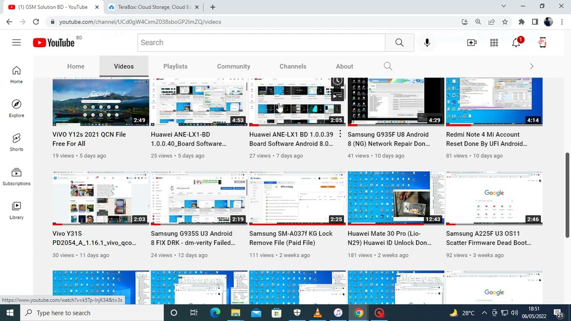
Task: Open Microsoft Edge from taskbar
Action: [215, 313]
